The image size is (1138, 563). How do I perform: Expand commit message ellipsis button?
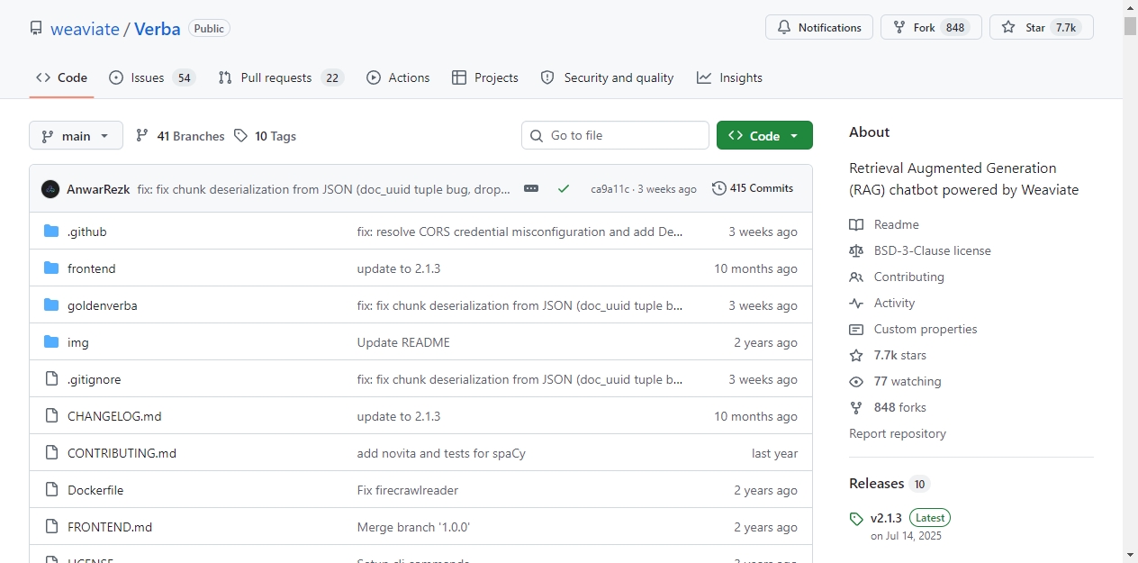531,188
